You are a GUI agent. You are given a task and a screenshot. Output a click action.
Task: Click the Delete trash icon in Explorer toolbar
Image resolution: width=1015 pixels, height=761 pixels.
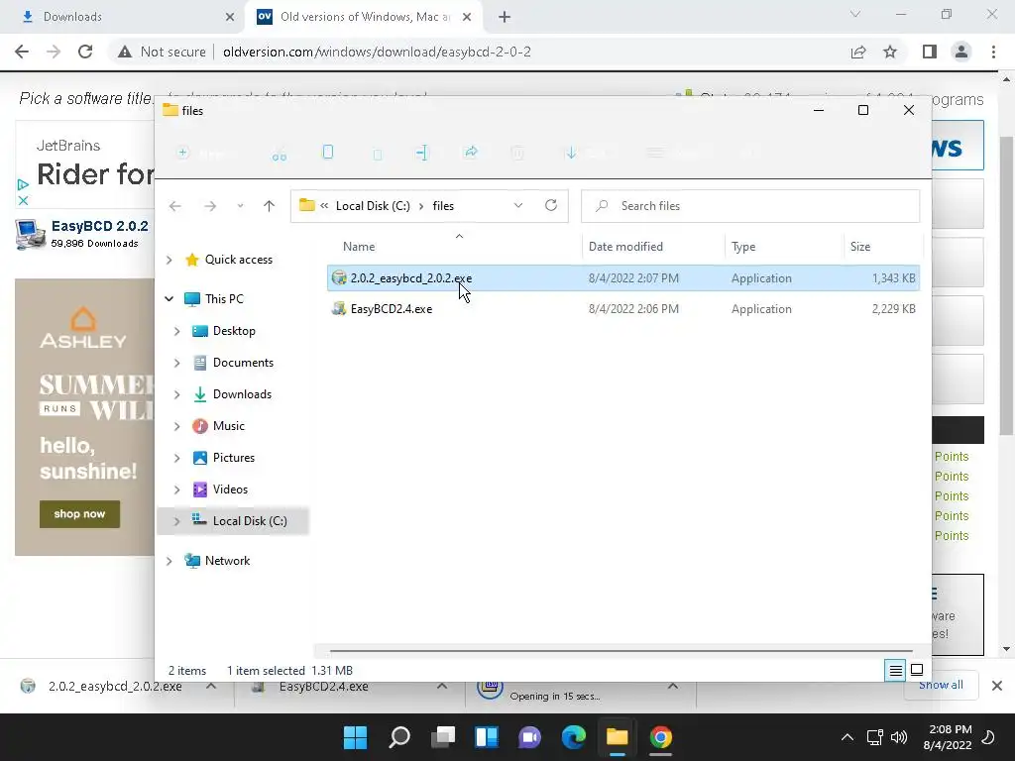click(517, 154)
